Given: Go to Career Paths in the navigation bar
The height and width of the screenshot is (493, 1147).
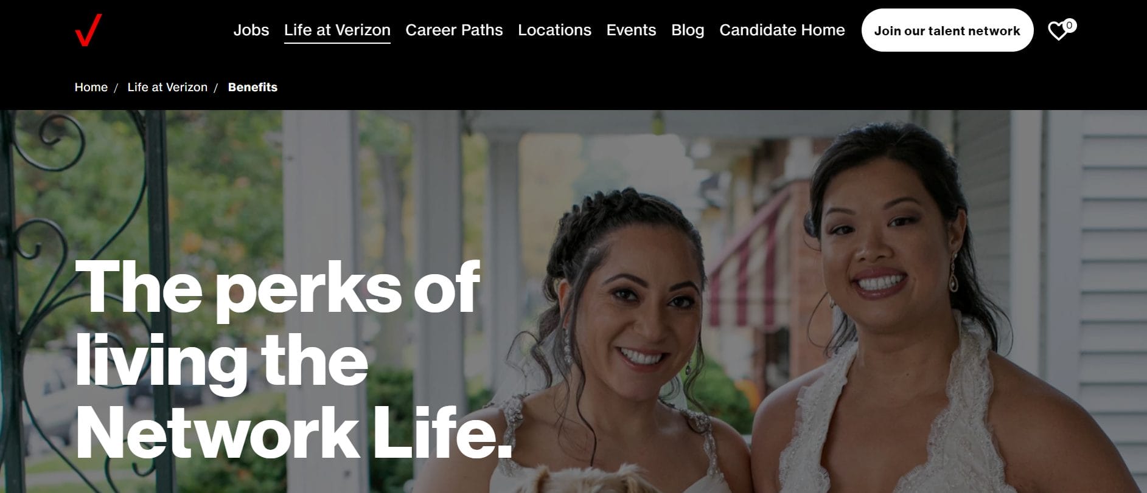Looking at the screenshot, I should point(454,30).
